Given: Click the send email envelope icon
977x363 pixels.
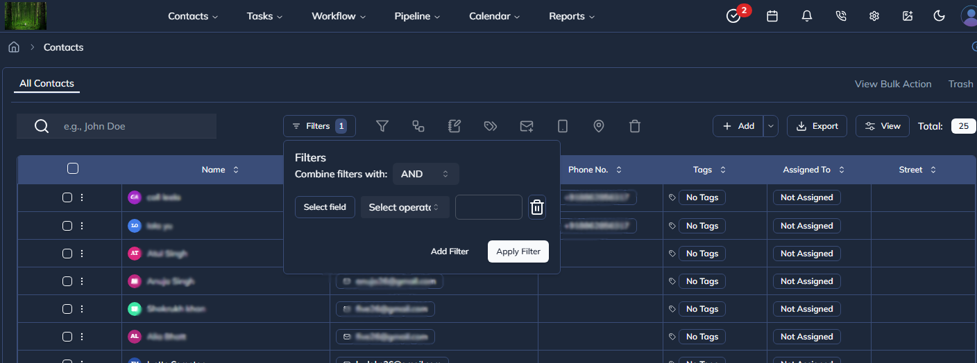Looking at the screenshot, I should 527,126.
